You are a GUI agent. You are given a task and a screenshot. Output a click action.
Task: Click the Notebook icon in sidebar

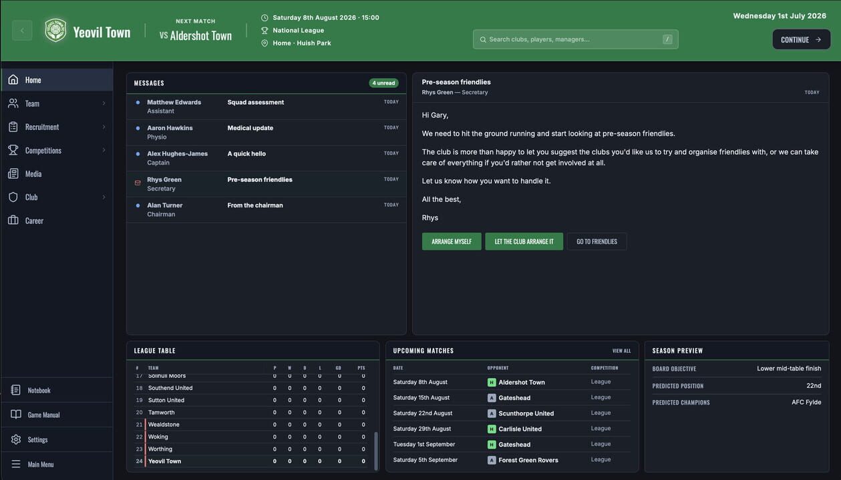(16, 390)
